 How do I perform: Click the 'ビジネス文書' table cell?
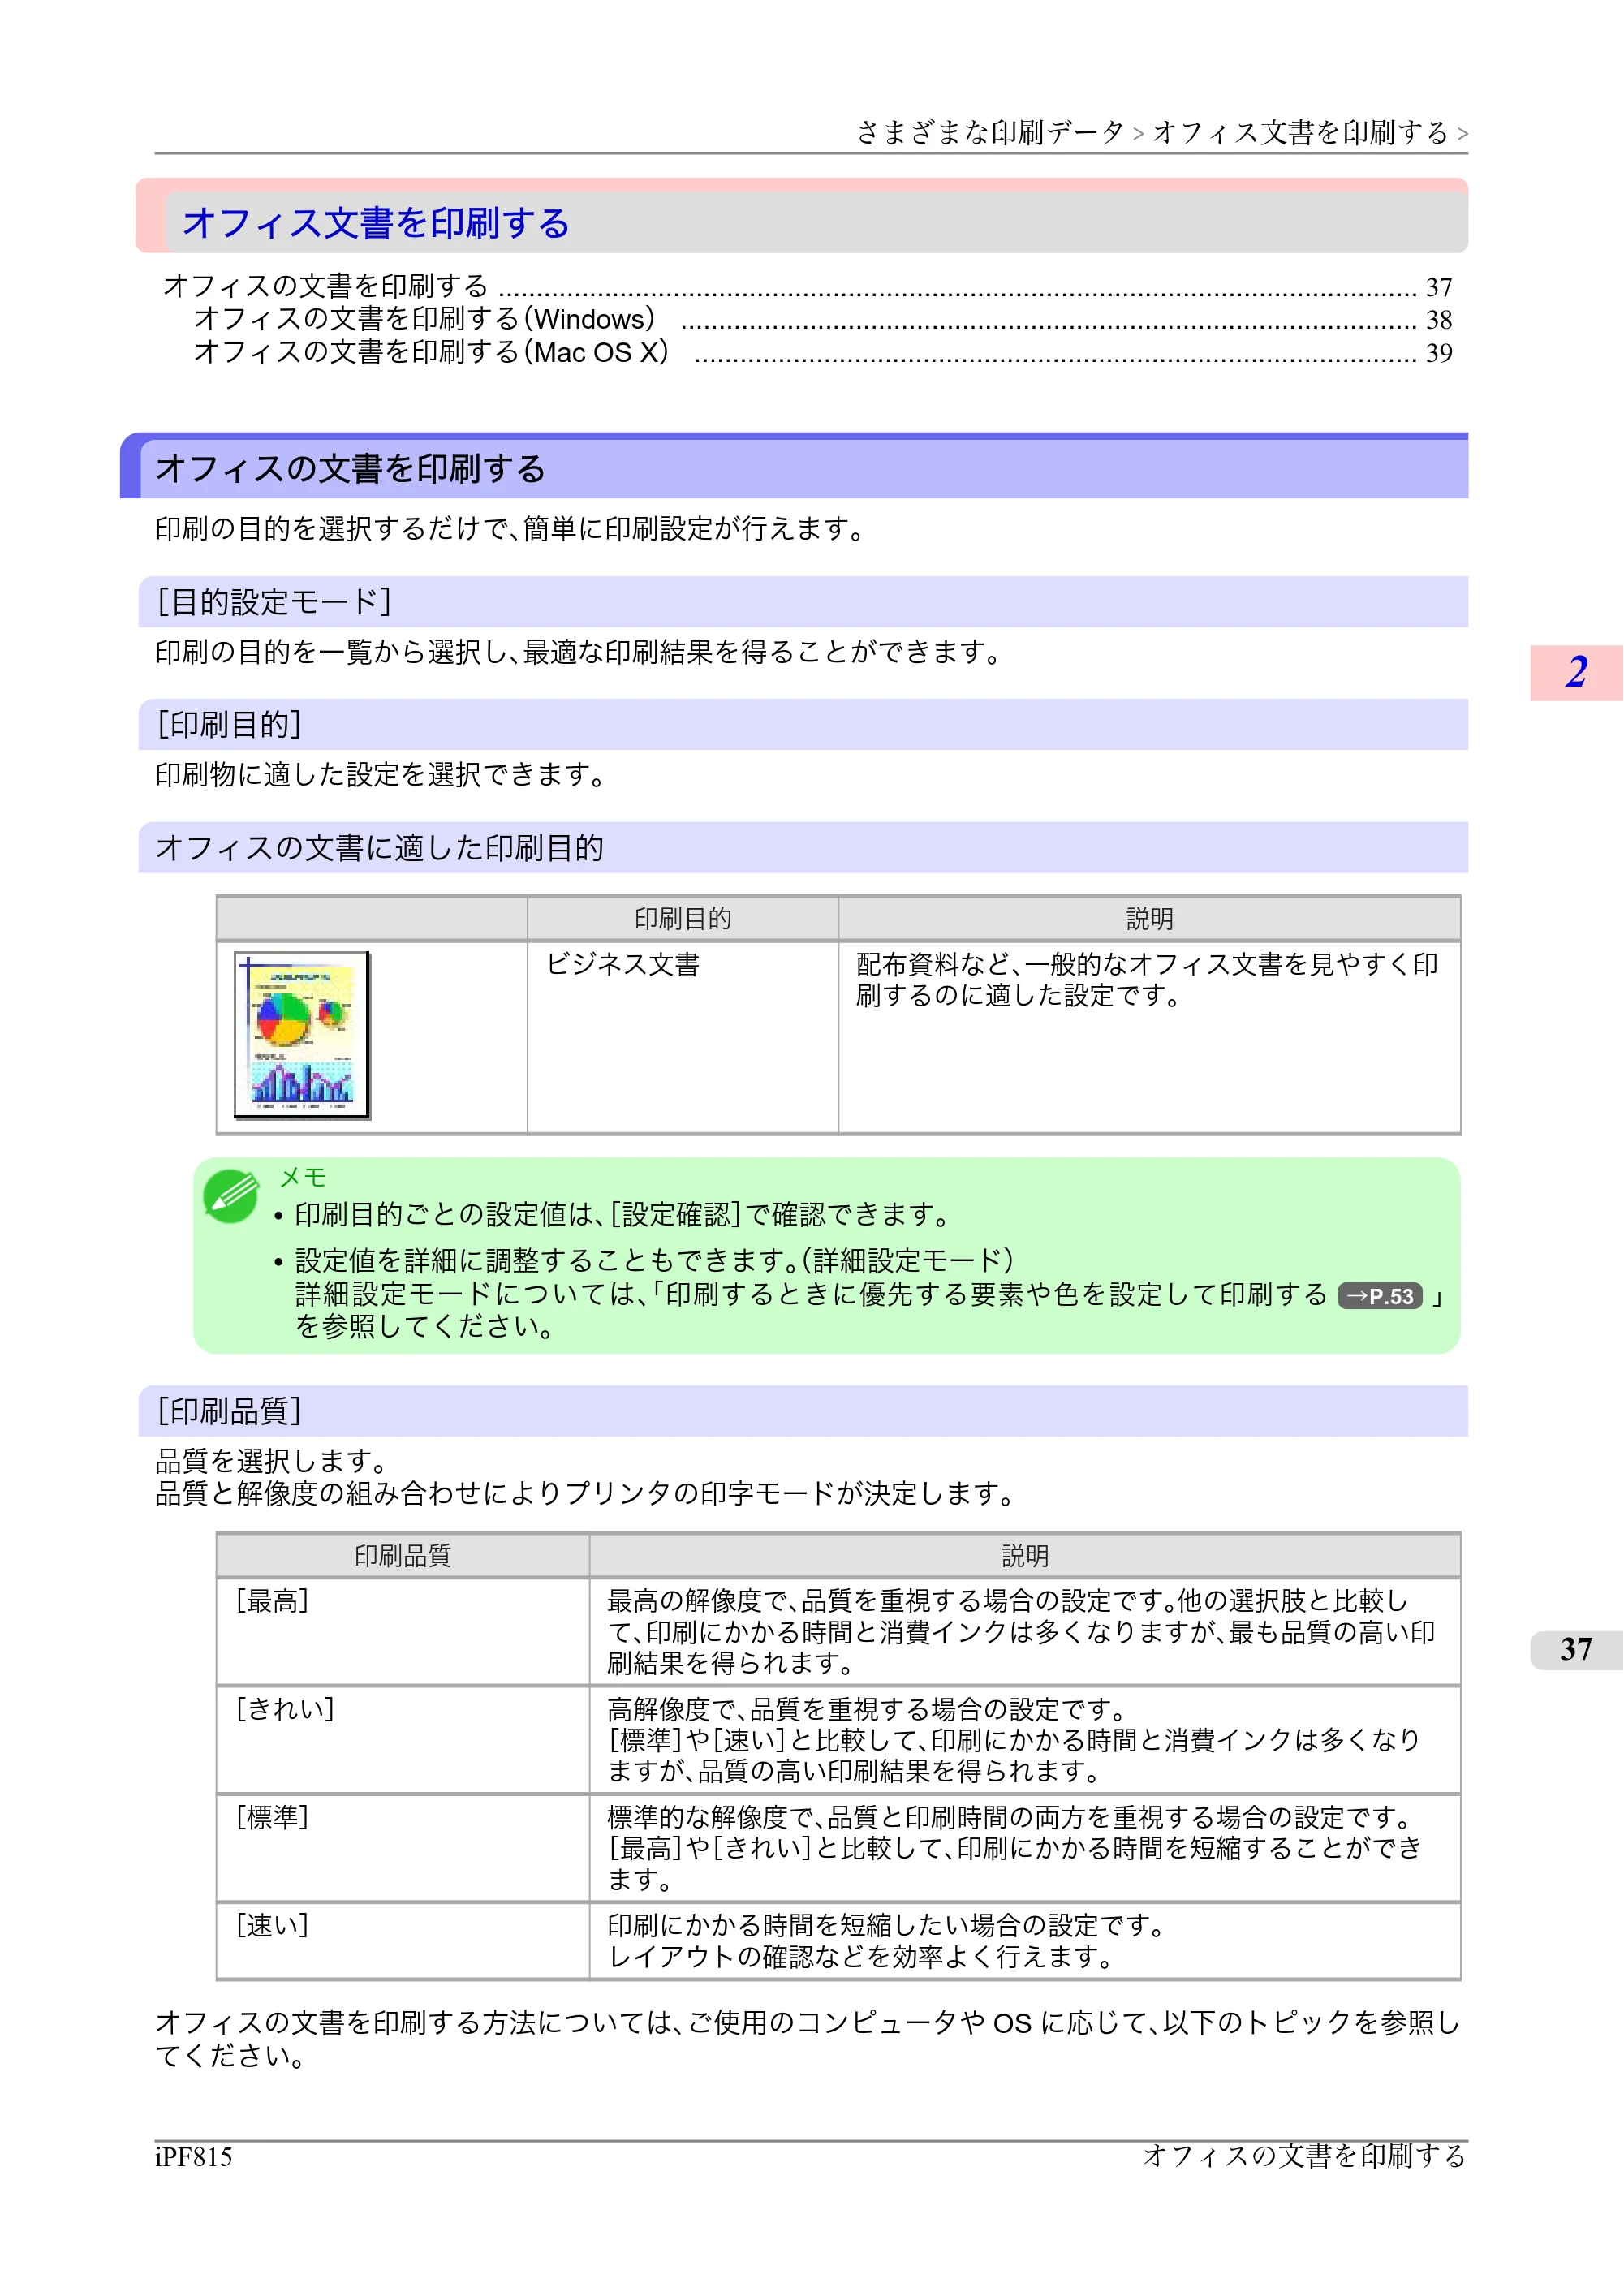click(683, 1037)
